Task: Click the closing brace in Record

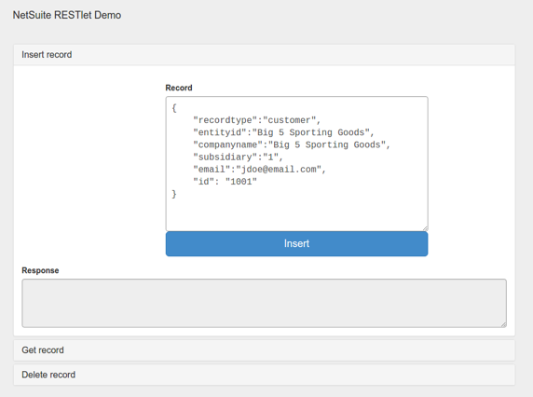Action: pos(174,194)
